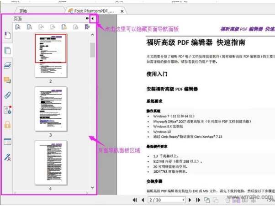Select single page view mode icon
This screenshot has height=206, width=275.
click(x=228, y=200)
